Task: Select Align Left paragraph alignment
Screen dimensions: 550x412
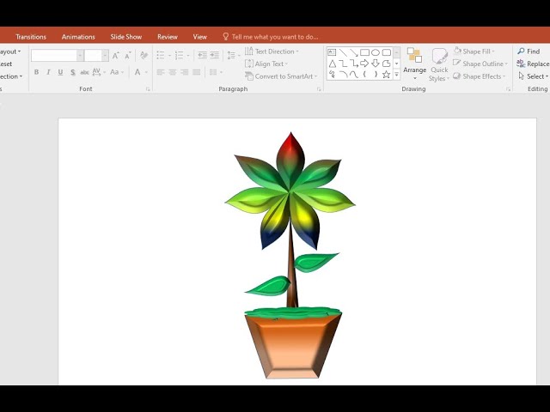Action: [161, 72]
